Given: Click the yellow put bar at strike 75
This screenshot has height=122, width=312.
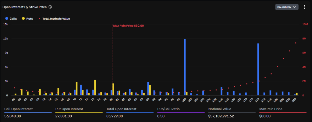Looking at the screenshot, I should [x=95, y=87].
